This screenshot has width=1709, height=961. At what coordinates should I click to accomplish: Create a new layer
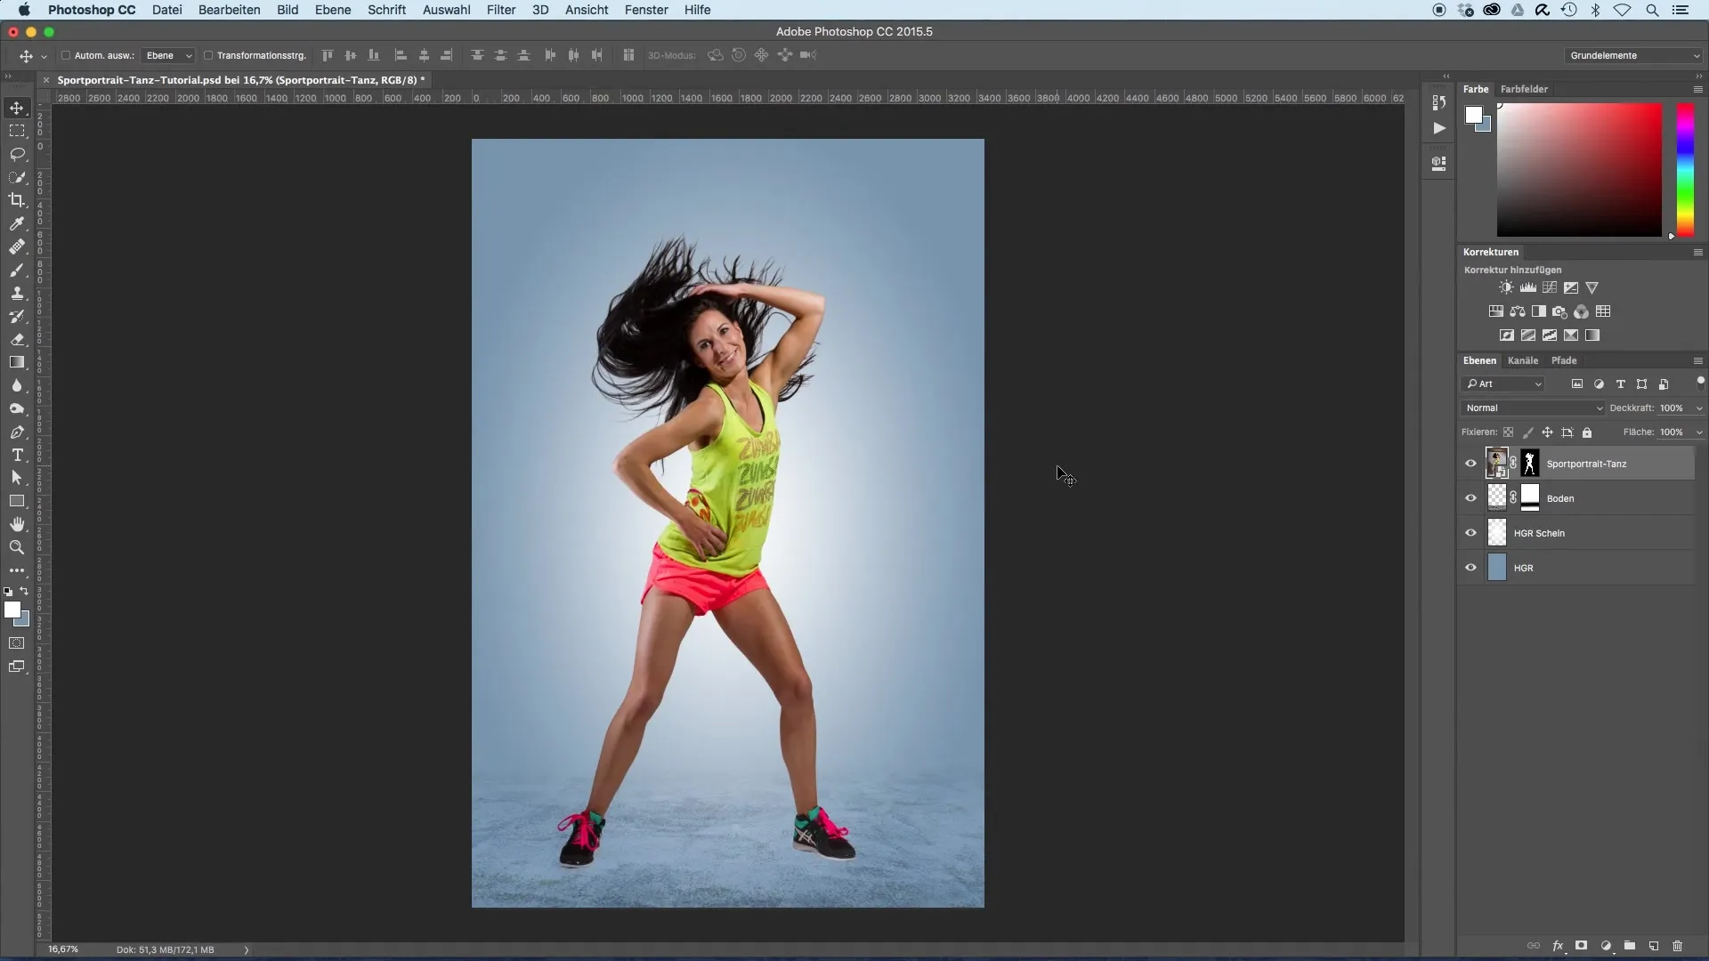pyautogui.click(x=1654, y=946)
